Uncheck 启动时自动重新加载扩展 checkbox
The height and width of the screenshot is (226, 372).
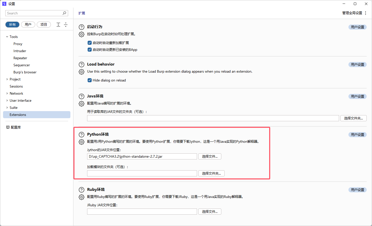pos(89,43)
